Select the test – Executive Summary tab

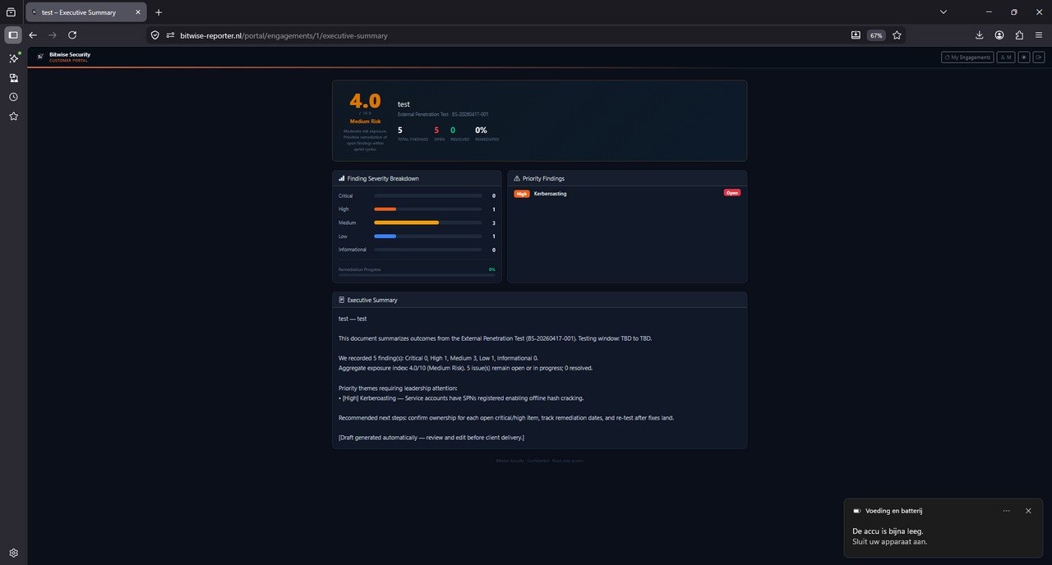(86, 12)
